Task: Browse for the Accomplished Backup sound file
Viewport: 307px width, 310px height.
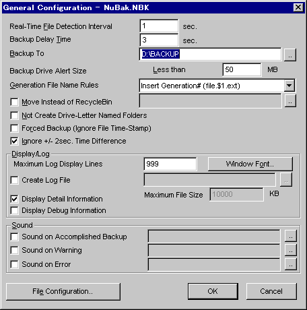Action: (x=291, y=236)
